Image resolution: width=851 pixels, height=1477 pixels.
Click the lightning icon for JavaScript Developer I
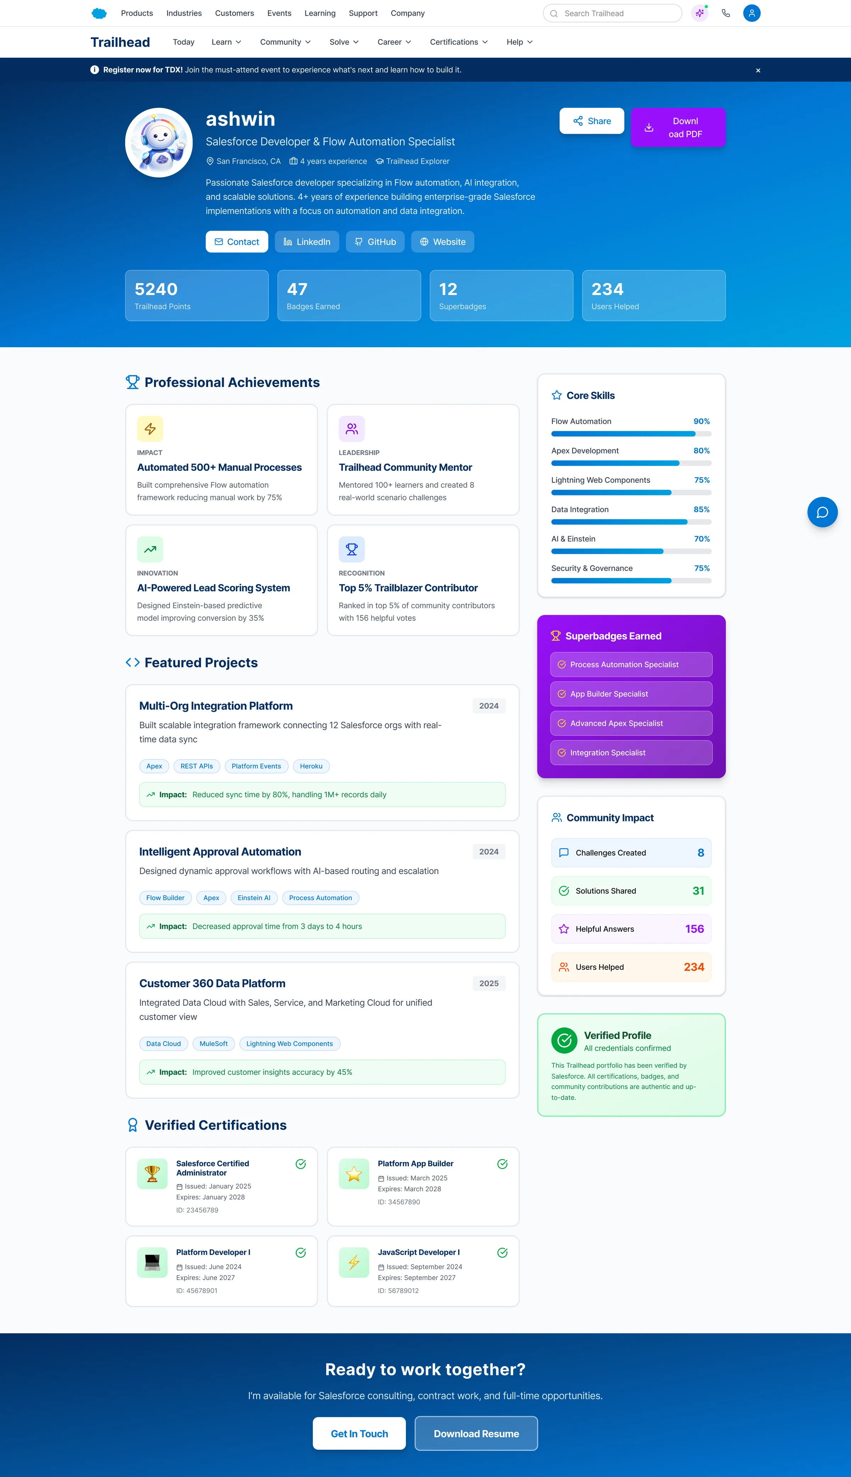(x=354, y=1262)
